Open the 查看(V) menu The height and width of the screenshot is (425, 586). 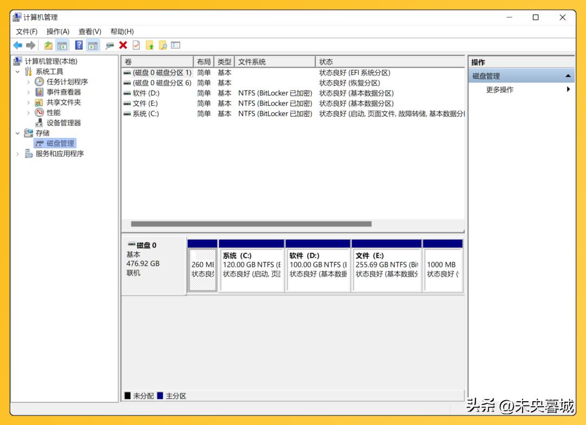click(90, 31)
